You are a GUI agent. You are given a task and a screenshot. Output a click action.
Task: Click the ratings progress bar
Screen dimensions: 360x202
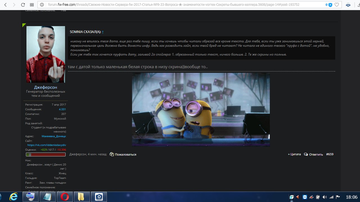point(46,154)
